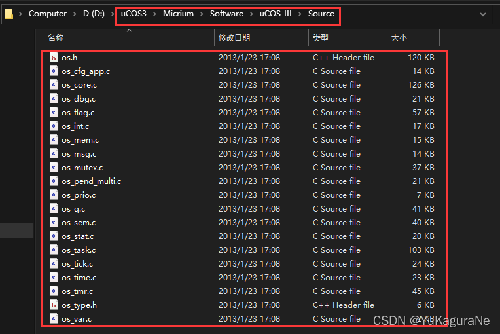Expand chevron after Software in breadcrumb
The image size is (500, 334).
[x=251, y=14]
